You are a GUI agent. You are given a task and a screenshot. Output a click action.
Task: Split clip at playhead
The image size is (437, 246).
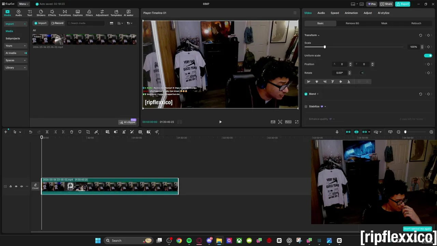pos(47,132)
